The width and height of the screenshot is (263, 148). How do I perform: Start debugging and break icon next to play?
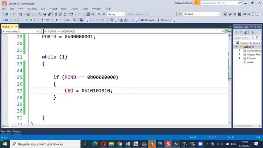pyautogui.click(x=104, y=14)
